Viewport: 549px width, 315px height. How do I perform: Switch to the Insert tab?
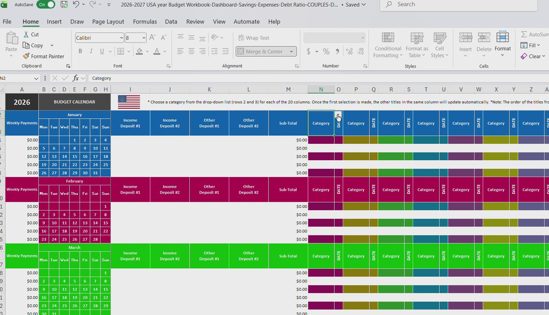[54, 21]
